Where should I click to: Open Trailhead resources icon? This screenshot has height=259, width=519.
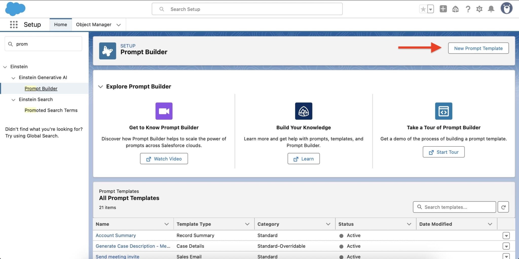455,9
